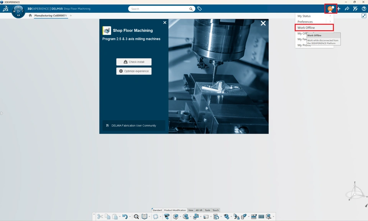Close the welcome dialog with large X
Screen dimensions: 368x221
point(263,23)
